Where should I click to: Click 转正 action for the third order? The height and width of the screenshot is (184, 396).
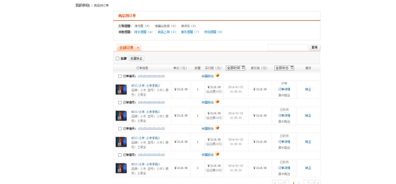click(x=308, y=142)
